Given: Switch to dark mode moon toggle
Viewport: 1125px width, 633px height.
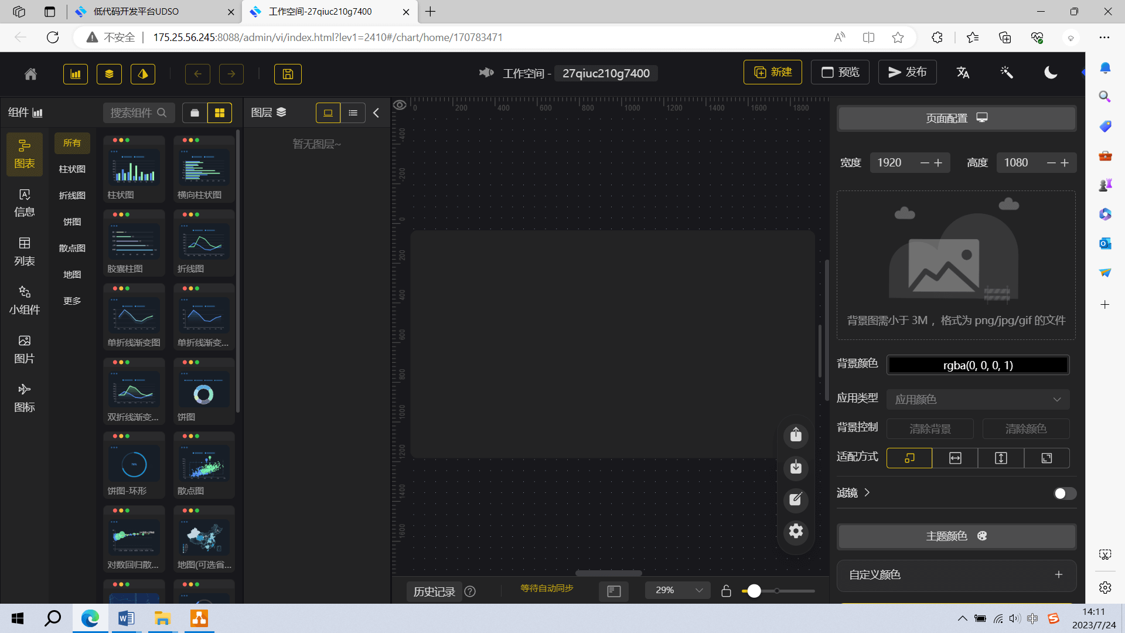Looking at the screenshot, I should (x=1051, y=73).
